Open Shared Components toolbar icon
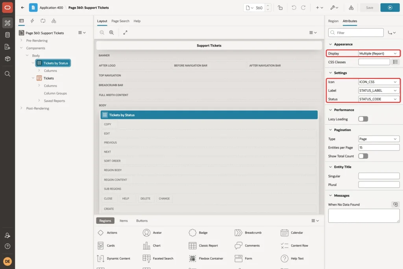The image size is (403, 269). coord(351,8)
